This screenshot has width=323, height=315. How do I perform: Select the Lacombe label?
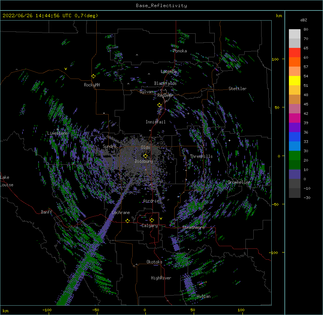coord(169,71)
